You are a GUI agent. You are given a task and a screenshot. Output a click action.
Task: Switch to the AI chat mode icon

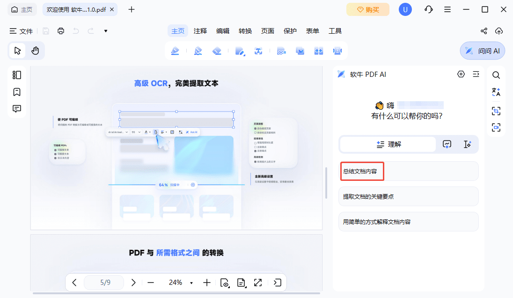pos(447,144)
